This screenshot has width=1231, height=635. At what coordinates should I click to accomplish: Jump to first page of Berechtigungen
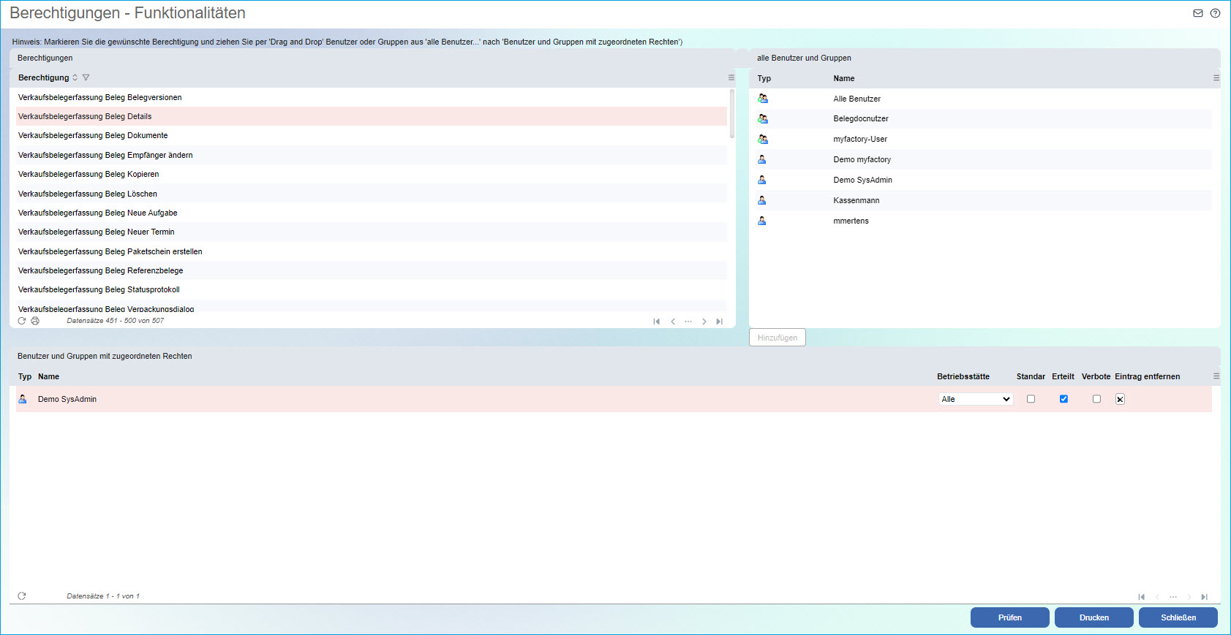[x=656, y=322]
